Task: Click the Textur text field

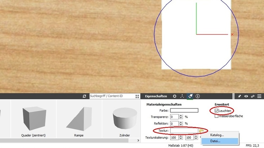Action: tap(184, 131)
